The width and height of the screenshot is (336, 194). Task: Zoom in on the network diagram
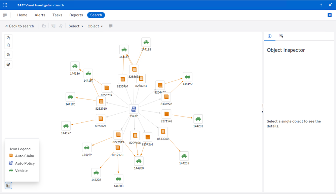point(8,38)
